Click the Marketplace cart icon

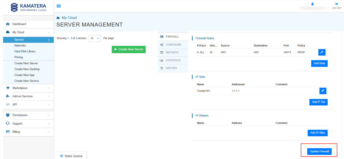click(8, 88)
